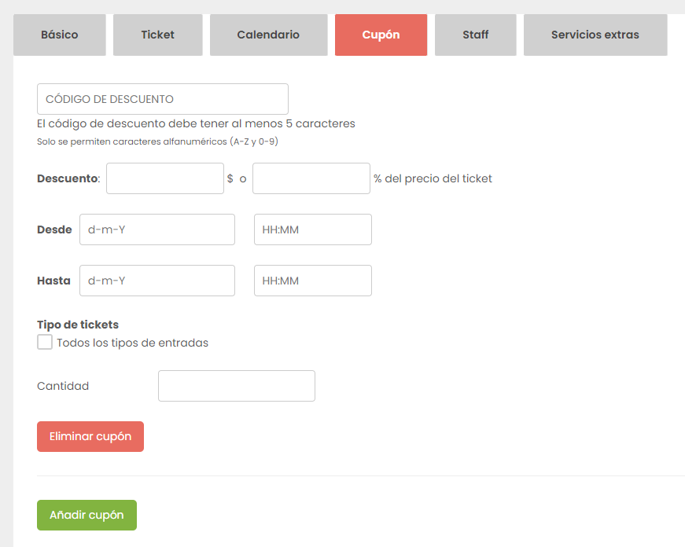Screen dimensions: 685x547
Task: Enable Todos los tipos de entradas checkbox
Action: point(45,342)
